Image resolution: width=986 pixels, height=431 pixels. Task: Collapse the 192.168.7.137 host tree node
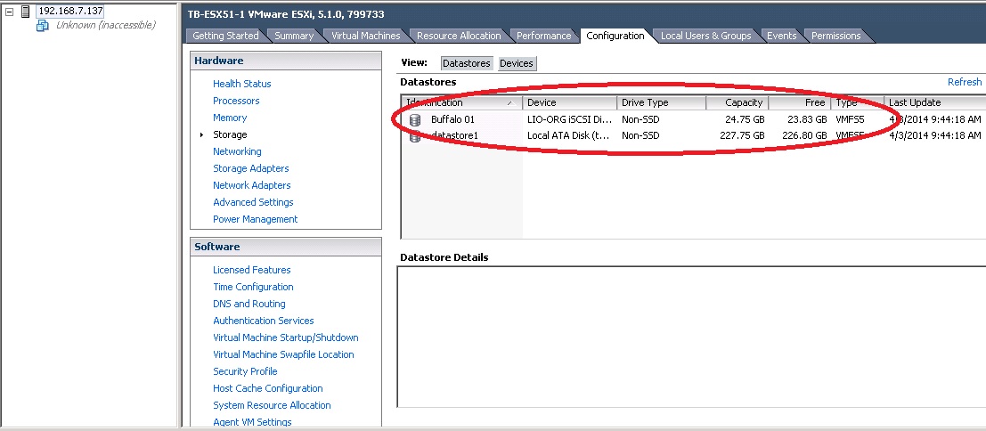click(x=9, y=12)
